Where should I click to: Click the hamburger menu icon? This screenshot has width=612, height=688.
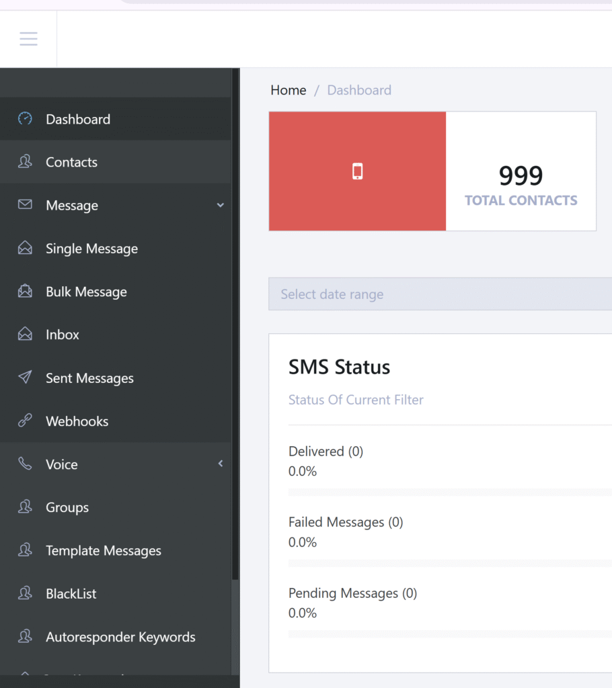pyautogui.click(x=28, y=38)
